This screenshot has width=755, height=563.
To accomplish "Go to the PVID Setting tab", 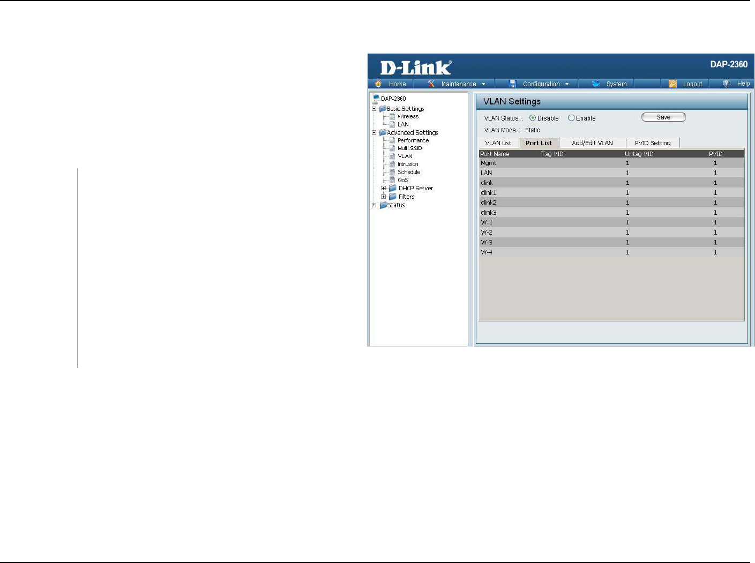I will pyautogui.click(x=653, y=143).
